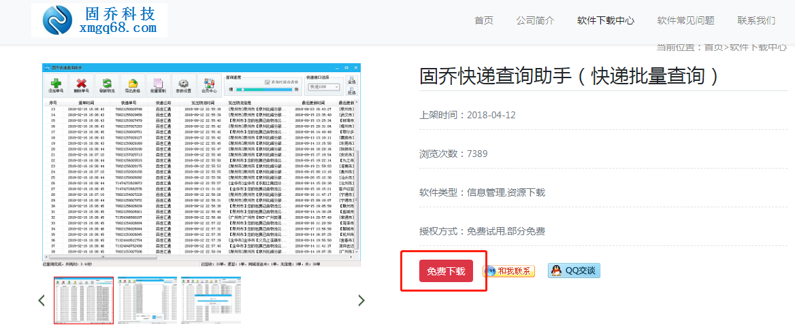Select the first red-bordered screenshot thumbnail
Image resolution: width=795 pixels, height=329 pixels.
pyautogui.click(x=84, y=300)
